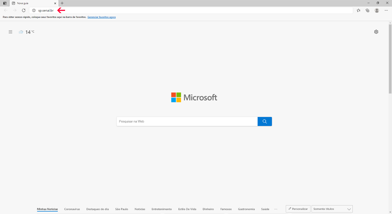Expand the Somente títulos dropdown
This screenshot has height=214, width=392.
point(332,209)
